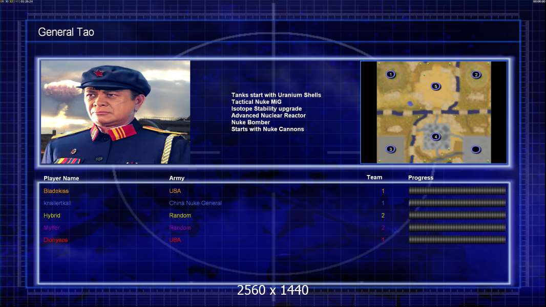Click the Isotope Stability upgrade line
This screenshot has width=546, height=307.
pos(266,108)
